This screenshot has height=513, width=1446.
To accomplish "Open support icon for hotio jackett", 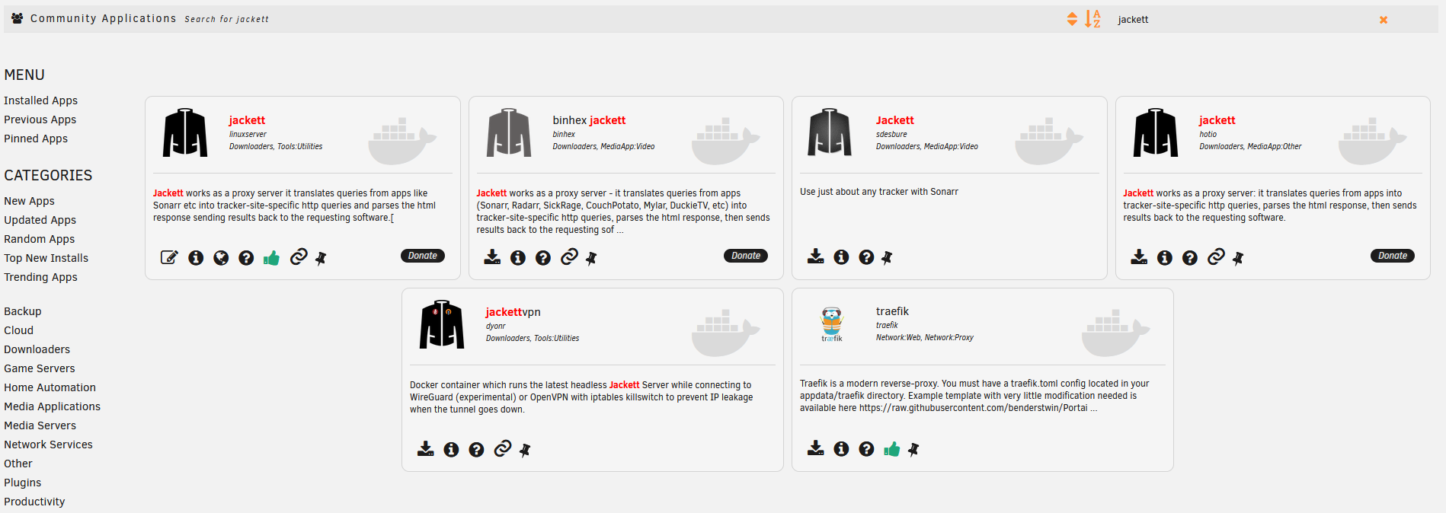I will click(1190, 258).
